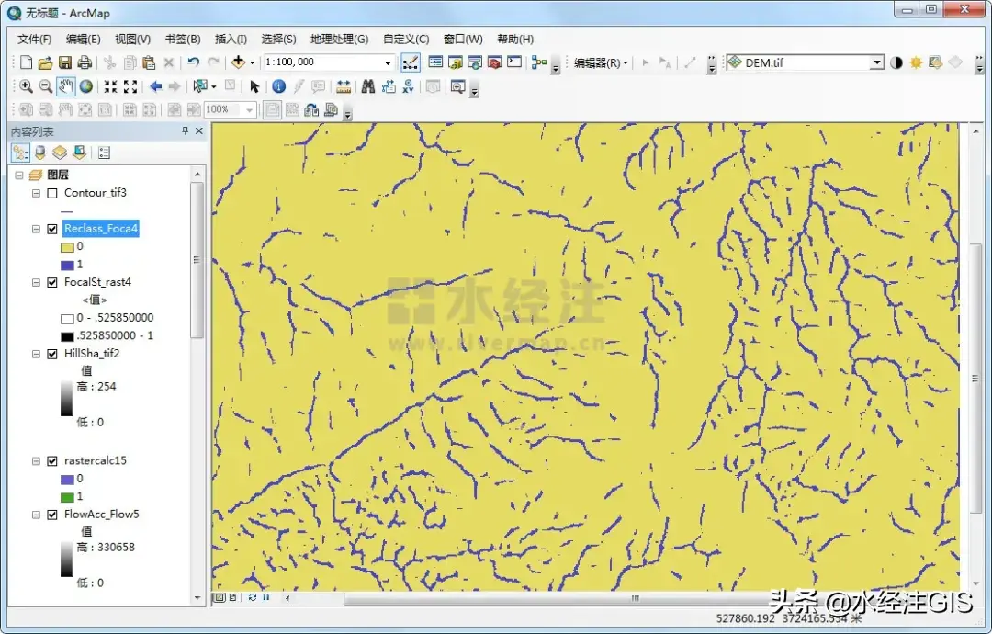
Task: Collapse the rastercalc15 layer legend
Action: click(x=37, y=461)
